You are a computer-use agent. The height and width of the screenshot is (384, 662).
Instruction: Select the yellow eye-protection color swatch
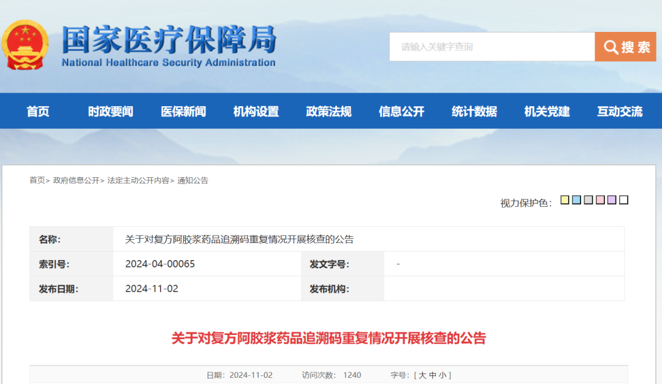(565, 200)
